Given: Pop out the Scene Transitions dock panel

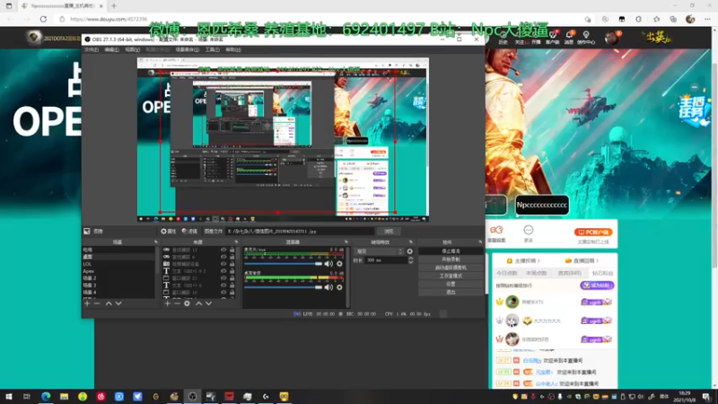Looking at the screenshot, I should 411,242.
